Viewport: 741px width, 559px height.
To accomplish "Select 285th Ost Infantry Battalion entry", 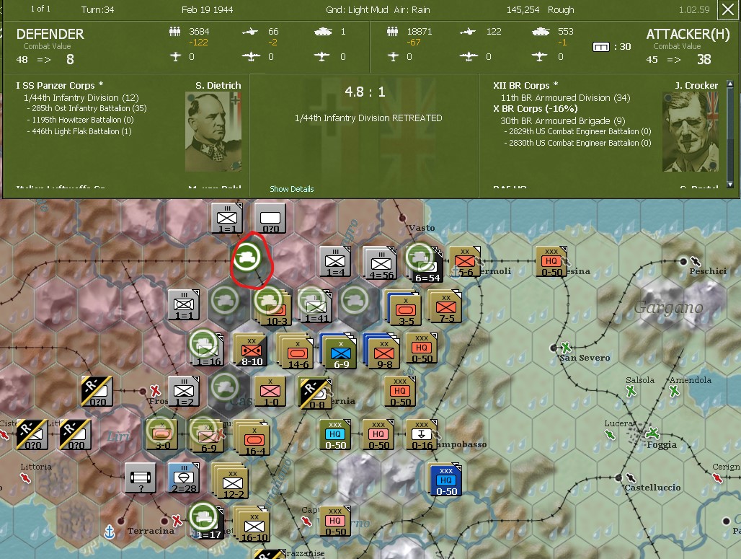I will click(89, 108).
